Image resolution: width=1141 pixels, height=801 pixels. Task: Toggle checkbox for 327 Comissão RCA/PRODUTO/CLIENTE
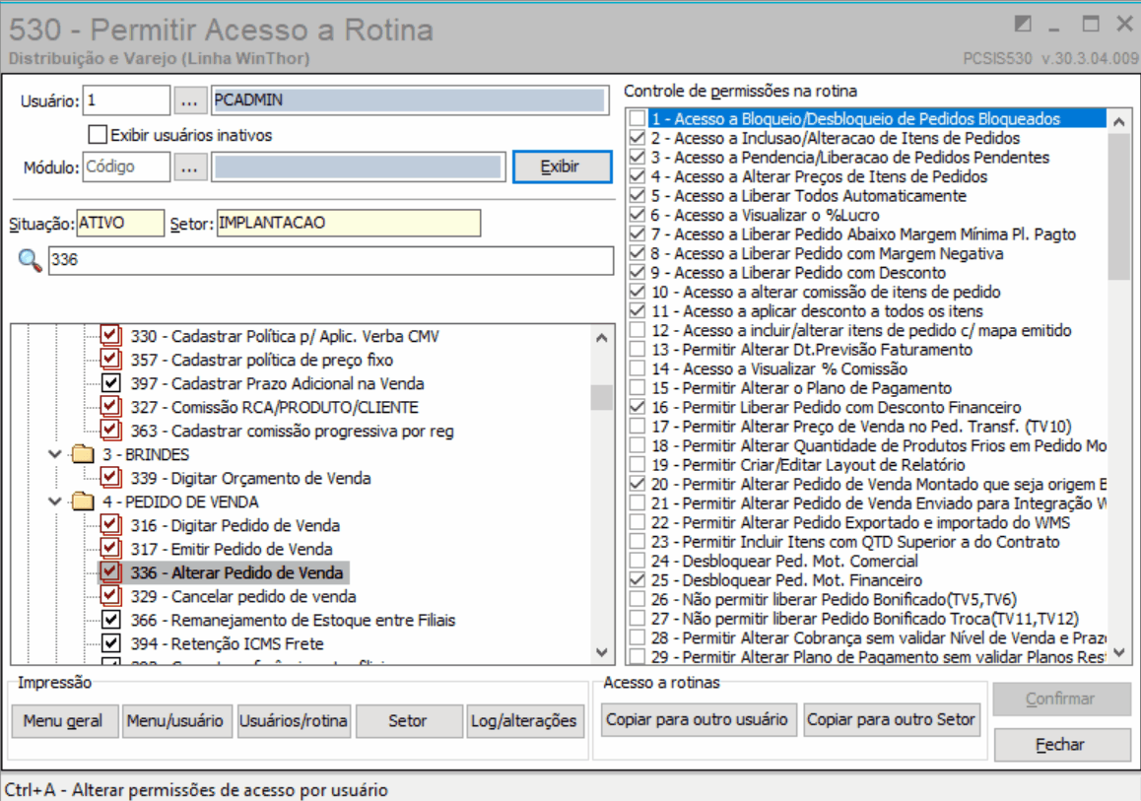pos(110,407)
